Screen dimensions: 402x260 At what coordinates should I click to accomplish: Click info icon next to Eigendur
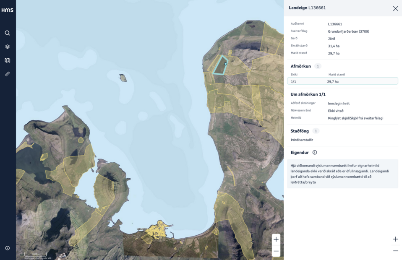[315, 153]
